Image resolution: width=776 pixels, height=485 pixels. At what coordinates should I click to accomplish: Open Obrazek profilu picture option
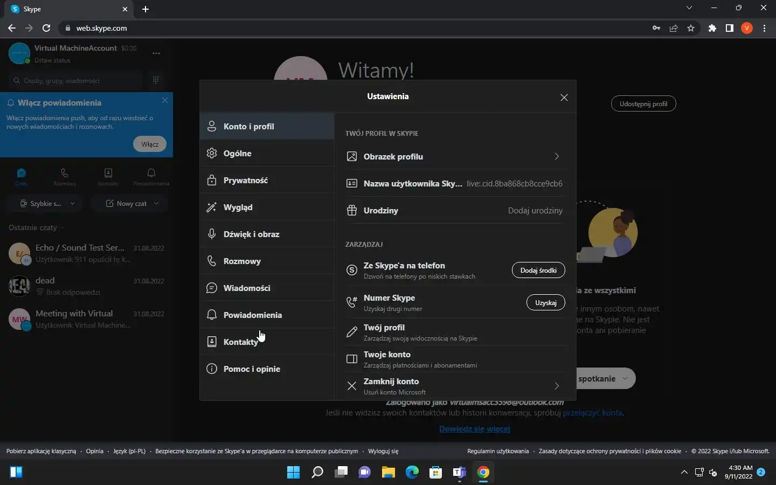pyautogui.click(x=455, y=156)
